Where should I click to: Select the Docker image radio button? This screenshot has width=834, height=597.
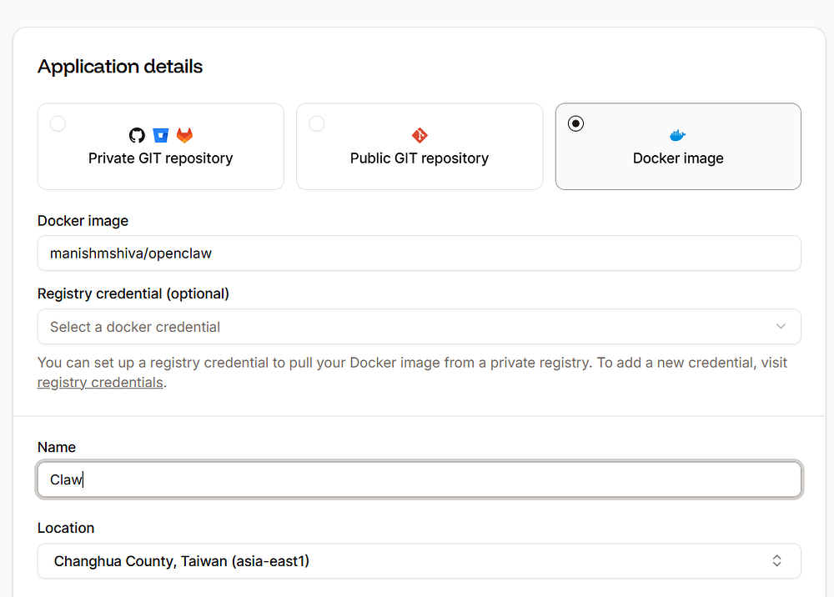(575, 123)
